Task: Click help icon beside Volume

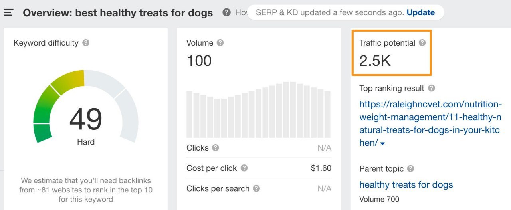Action: point(220,43)
